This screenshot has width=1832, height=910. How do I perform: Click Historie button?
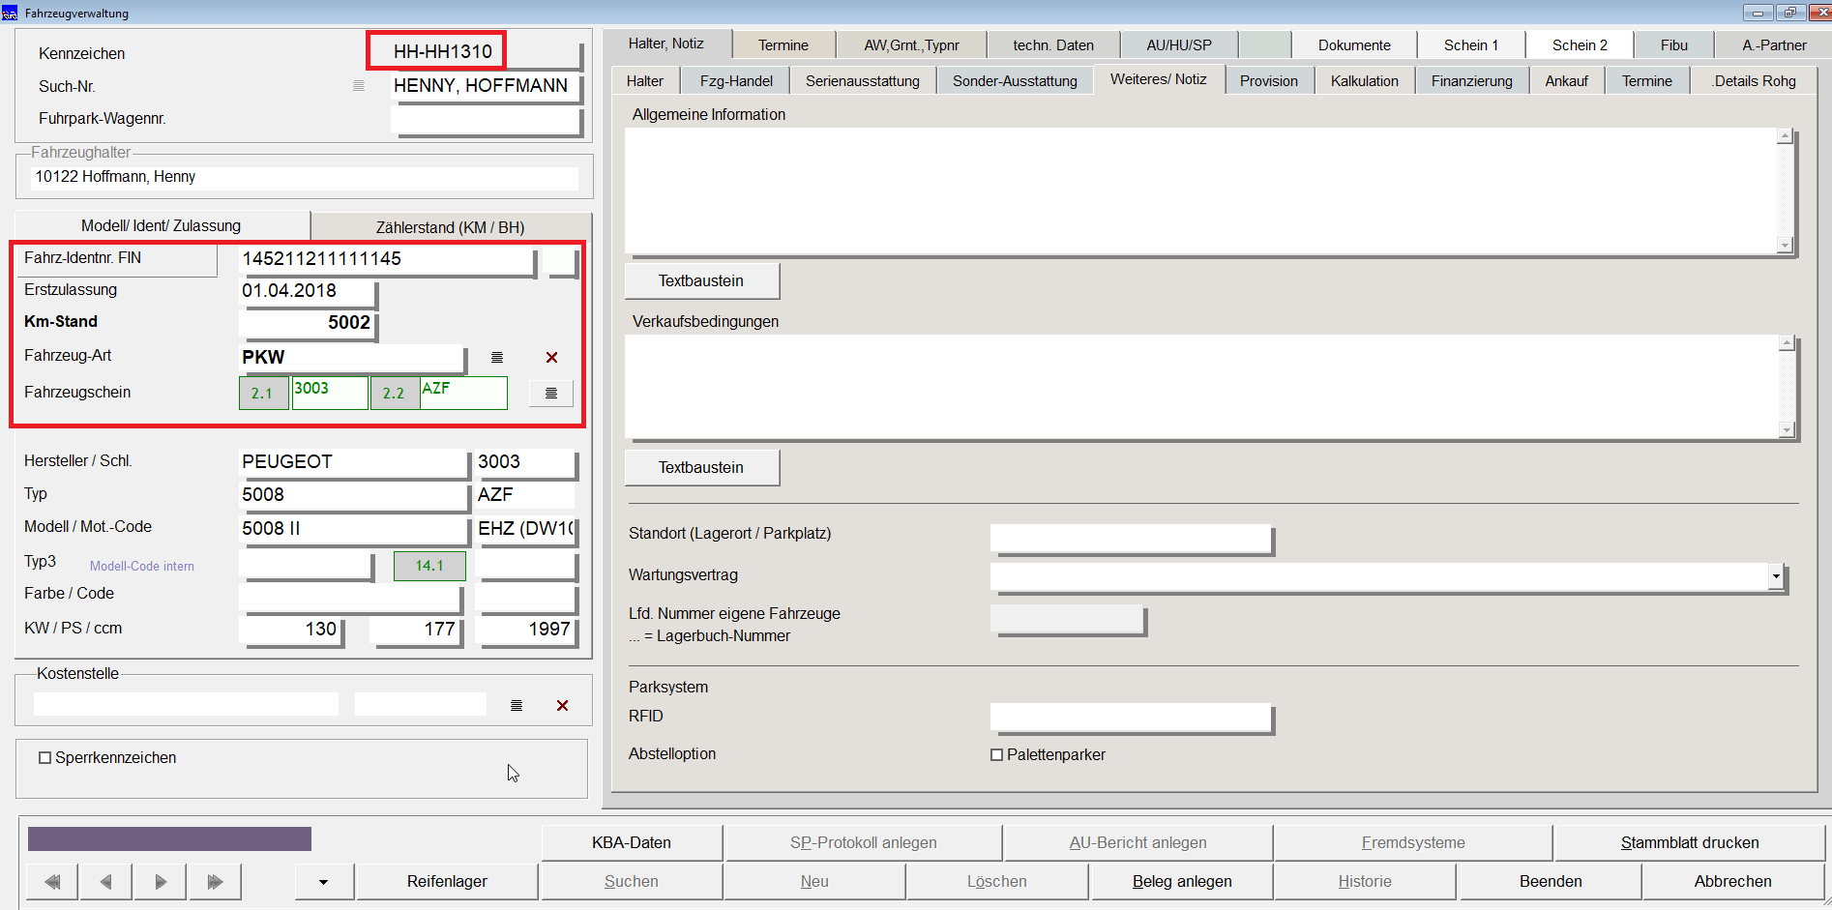point(1365,882)
